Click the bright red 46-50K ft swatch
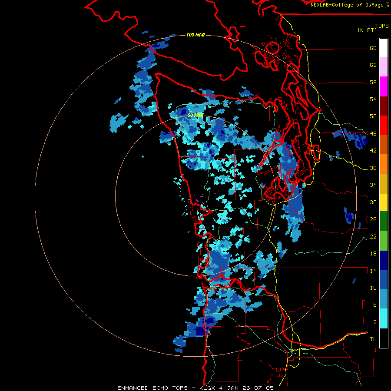391x391 pixels. (384, 125)
